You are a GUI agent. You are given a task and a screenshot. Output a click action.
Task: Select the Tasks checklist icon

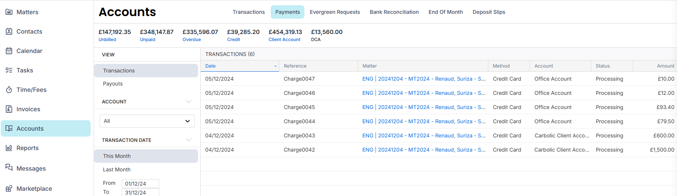9,70
